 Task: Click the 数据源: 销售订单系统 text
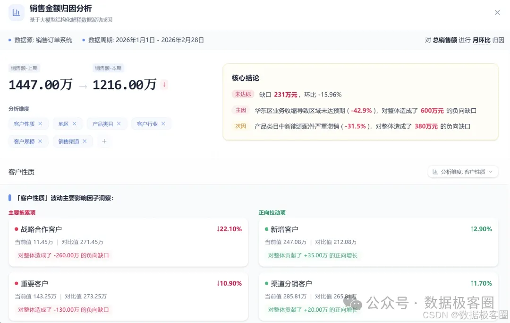(43, 40)
